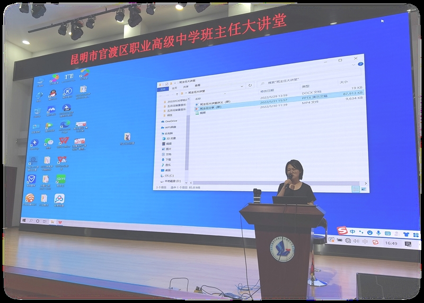This screenshot has height=303, width=424.
Task: Click the refresh button beside address bar
Action: point(250,84)
